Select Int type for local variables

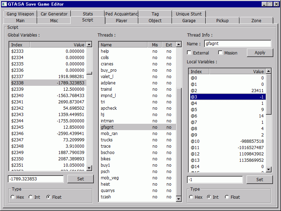(209, 197)
